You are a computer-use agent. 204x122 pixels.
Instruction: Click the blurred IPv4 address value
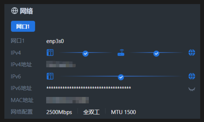tap(61, 64)
